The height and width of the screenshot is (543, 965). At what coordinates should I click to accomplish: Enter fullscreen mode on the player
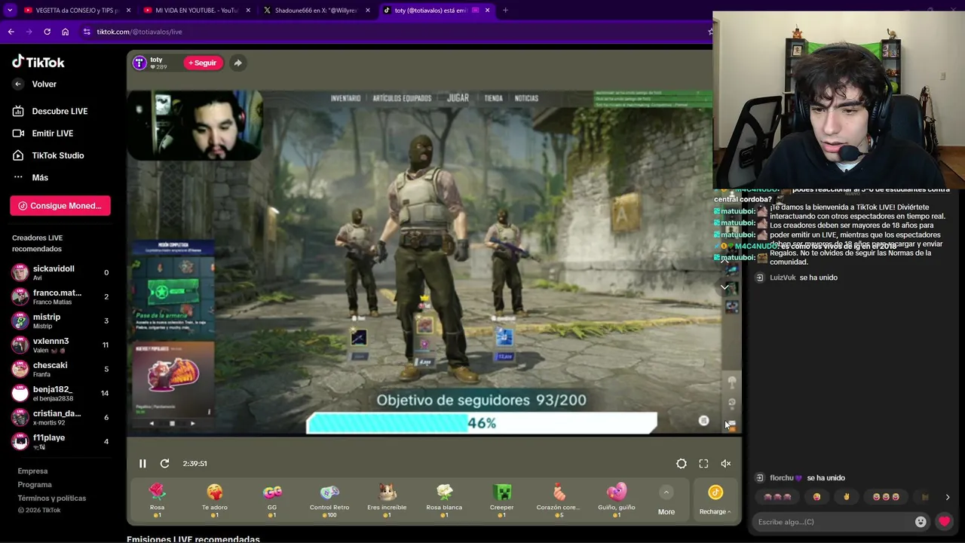pyautogui.click(x=703, y=464)
